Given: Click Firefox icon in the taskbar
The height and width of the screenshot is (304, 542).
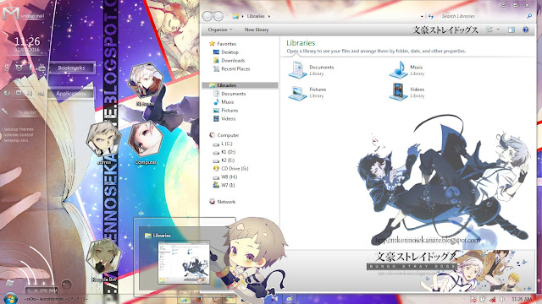Looking at the screenshot, I should click(200, 299).
